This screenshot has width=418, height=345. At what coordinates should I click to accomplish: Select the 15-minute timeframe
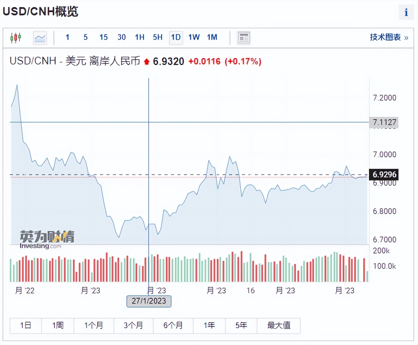[103, 37]
